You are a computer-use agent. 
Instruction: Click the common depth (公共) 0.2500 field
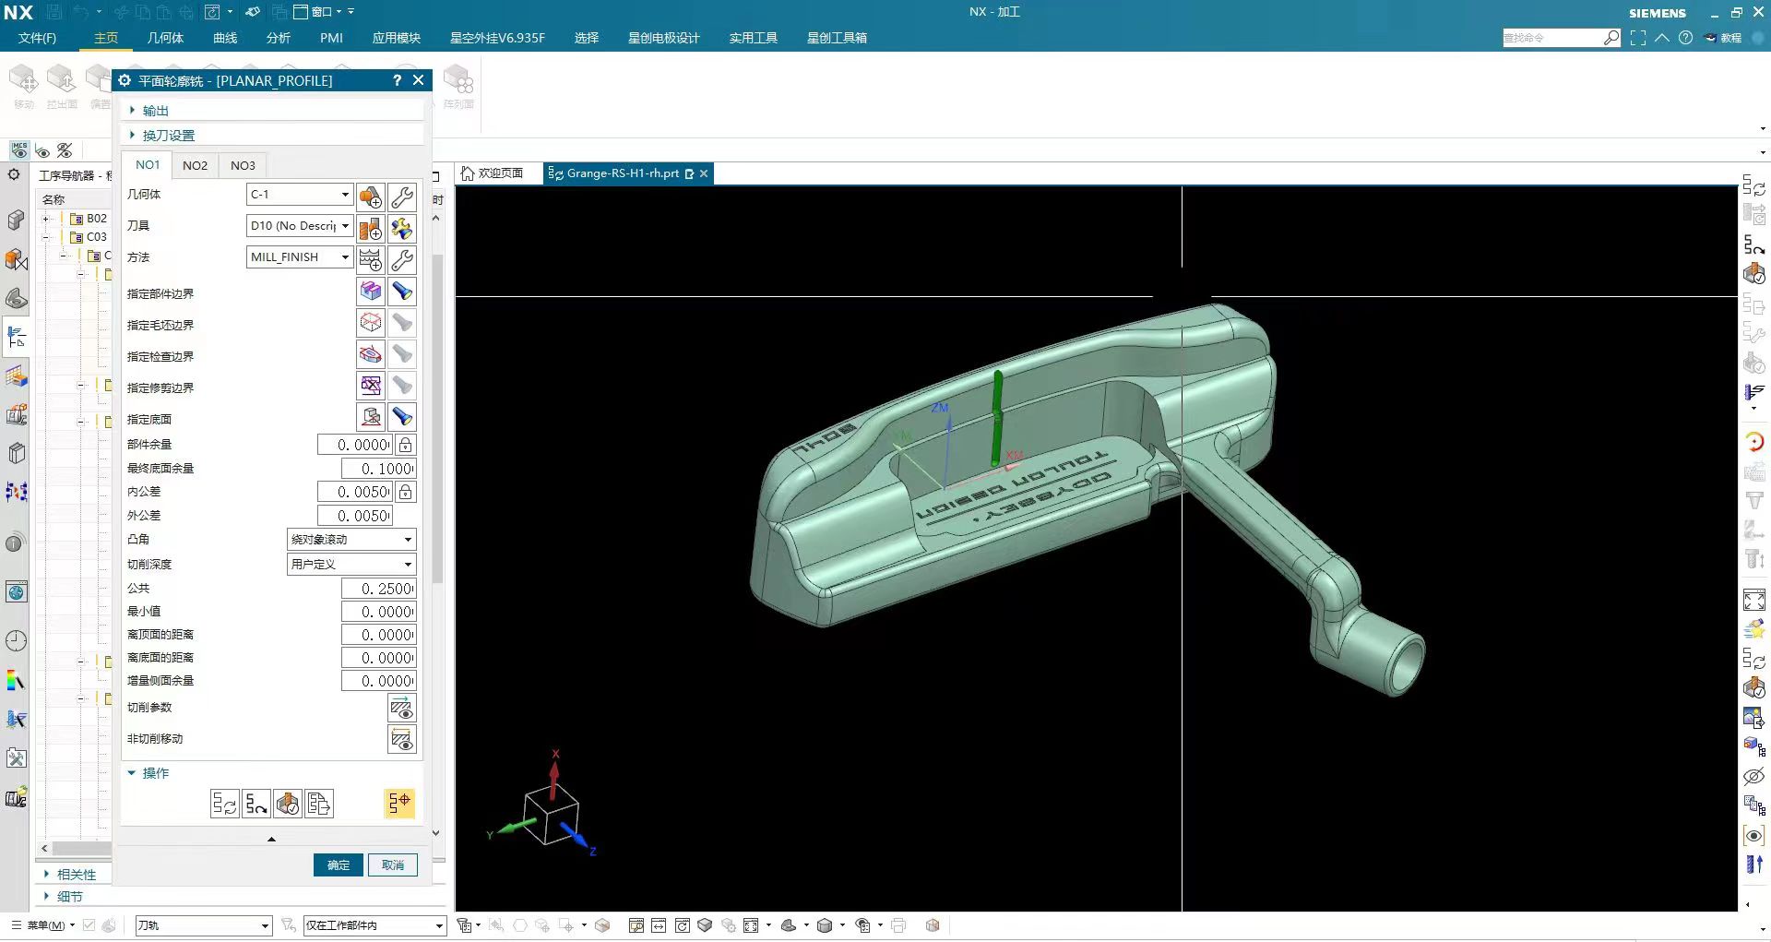378,589
